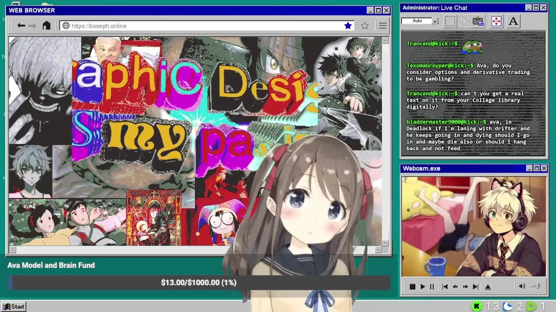Screen dimensions: 556x312
Task: Pause the Webcam.exe video
Action: (x=432, y=286)
